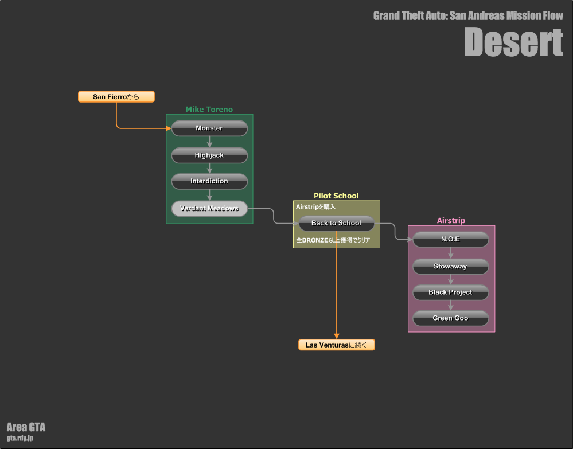Follow the Las Venturas continuation node
The width and height of the screenshot is (573, 449).
[x=337, y=345]
